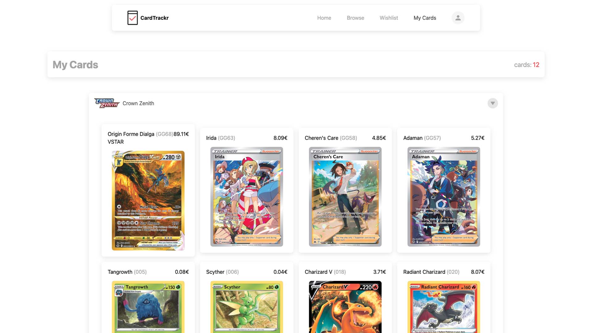Image resolution: width=593 pixels, height=333 pixels.
Task: Open Cheren's Care card image
Action: tap(345, 197)
